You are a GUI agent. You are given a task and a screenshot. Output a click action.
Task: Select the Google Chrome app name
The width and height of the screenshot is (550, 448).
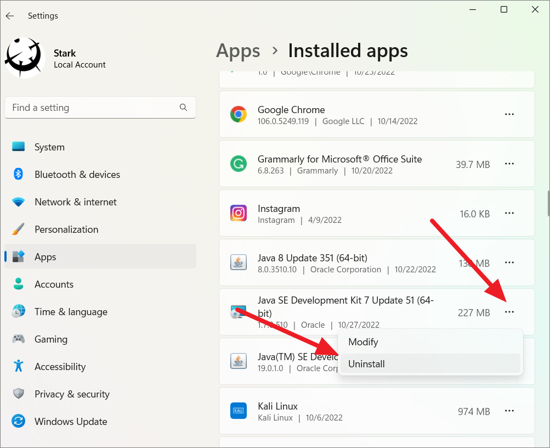click(291, 110)
